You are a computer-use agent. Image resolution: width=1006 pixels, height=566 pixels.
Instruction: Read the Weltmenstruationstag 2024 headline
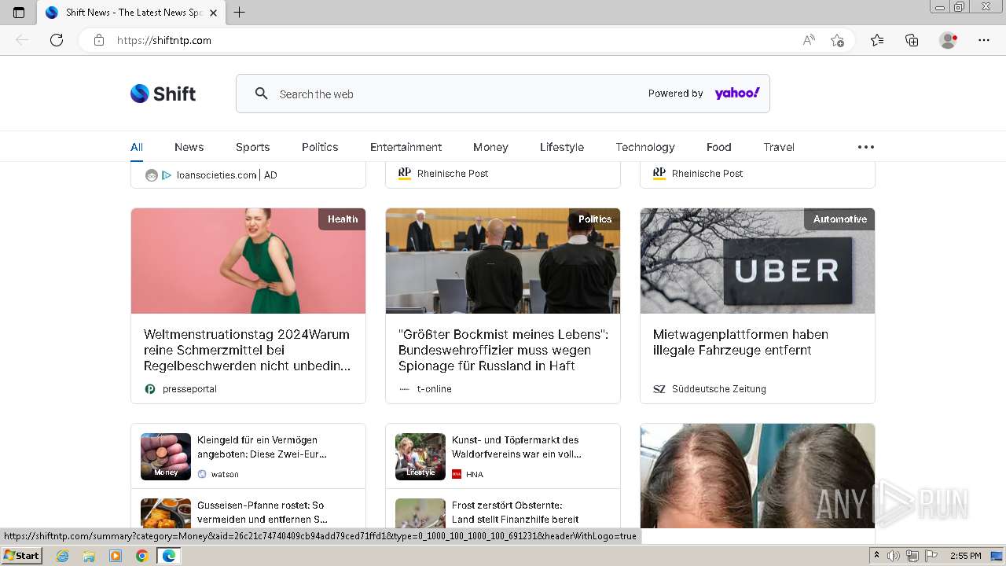click(x=248, y=350)
